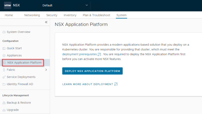Click the Fabric server icon
202x114 pixels.
pos(4,70)
